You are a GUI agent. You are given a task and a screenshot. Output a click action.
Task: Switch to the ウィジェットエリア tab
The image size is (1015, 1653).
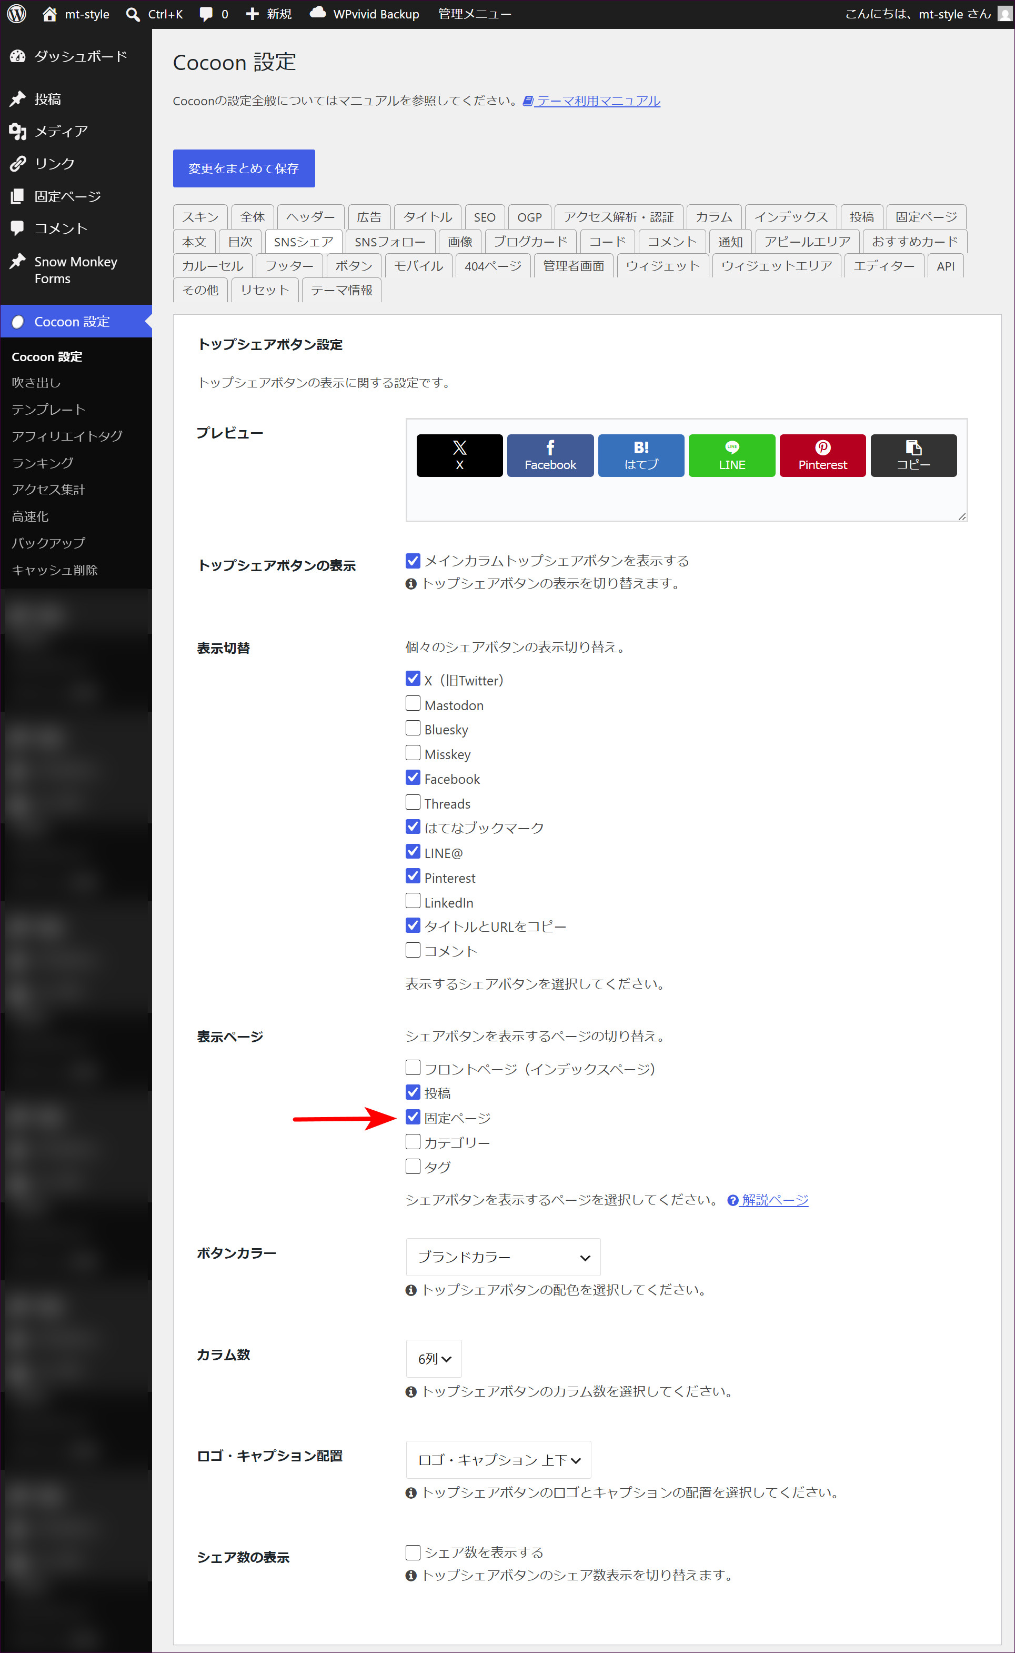click(777, 266)
